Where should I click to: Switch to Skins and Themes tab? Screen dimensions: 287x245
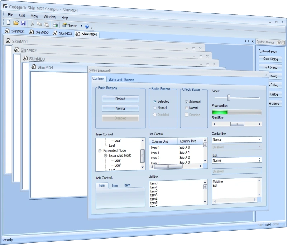[121, 80]
